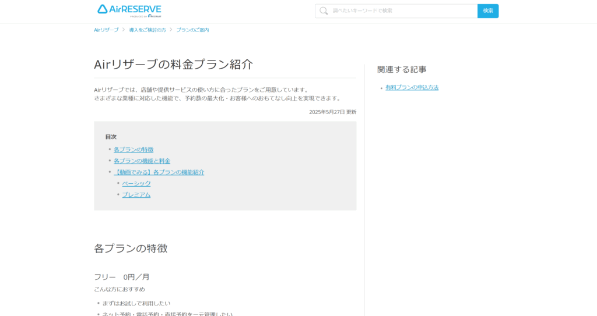
Task: Click the magnifier icon in the search box
Action: (324, 11)
